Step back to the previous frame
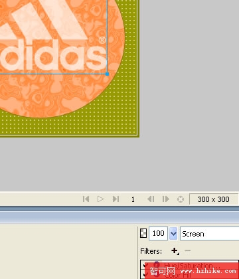Screen dimensions: 239x279 (151, 199)
